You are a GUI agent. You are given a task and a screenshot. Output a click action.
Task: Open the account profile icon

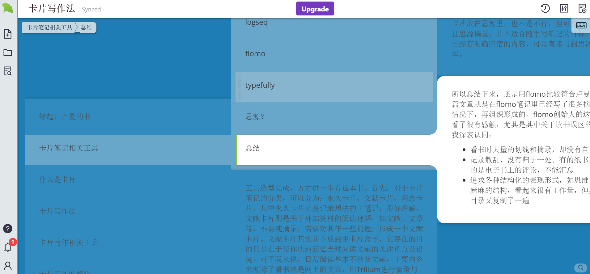coord(8,266)
